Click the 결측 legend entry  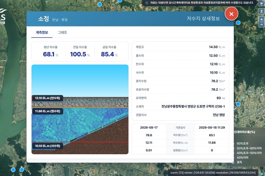point(239,162)
